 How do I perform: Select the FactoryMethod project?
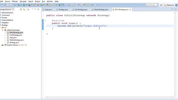7,20
